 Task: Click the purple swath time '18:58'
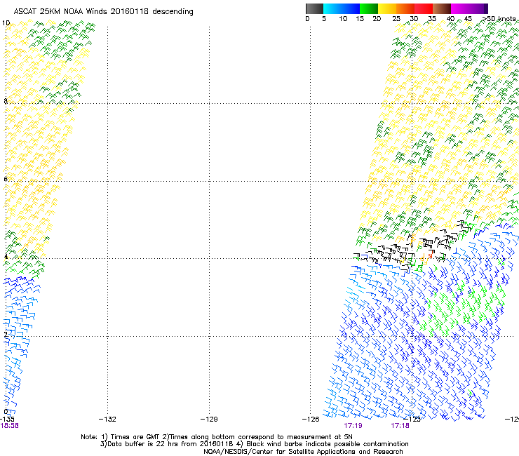9,426
